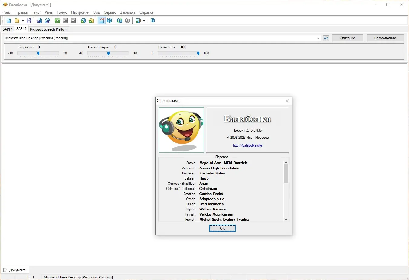Maximize the Балаболка main window

388,5
